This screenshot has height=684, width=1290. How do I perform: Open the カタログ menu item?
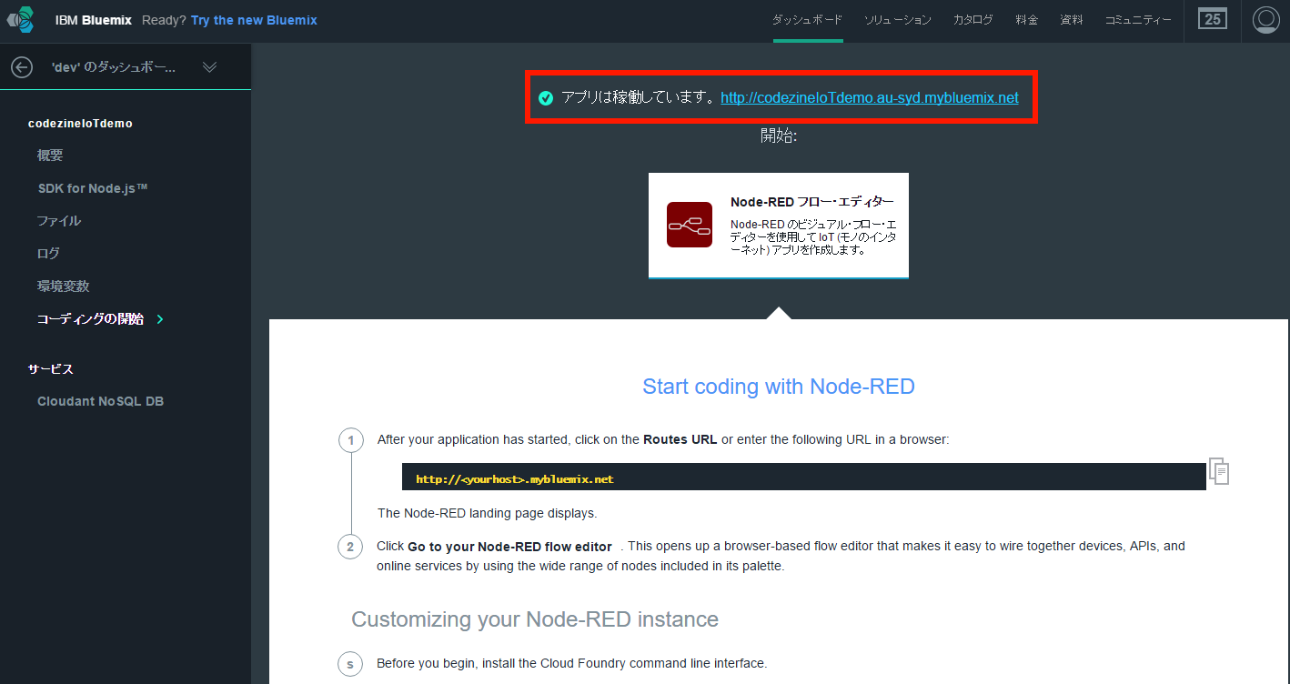click(x=973, y=20)
